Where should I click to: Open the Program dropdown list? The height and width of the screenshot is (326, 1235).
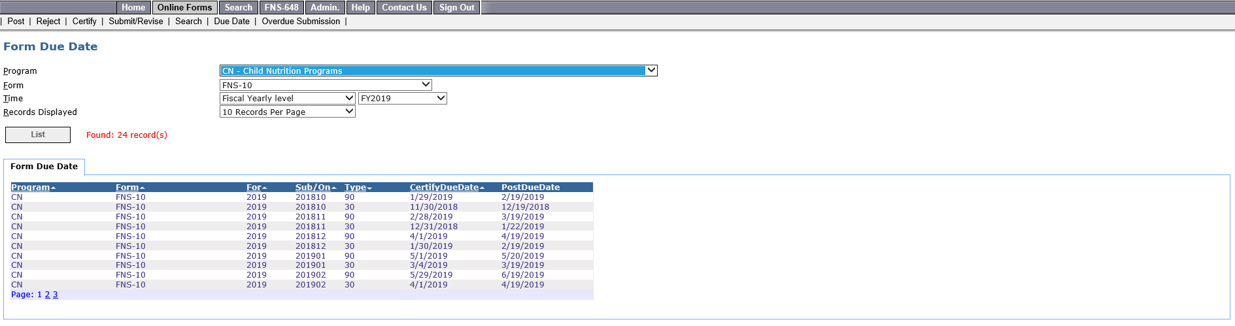(438, 71)
